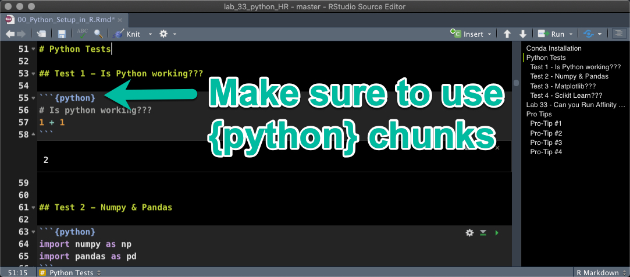Viewport: 630px width, 277px height.
Task: Go back to previous source location
Action: pos(10,34)
